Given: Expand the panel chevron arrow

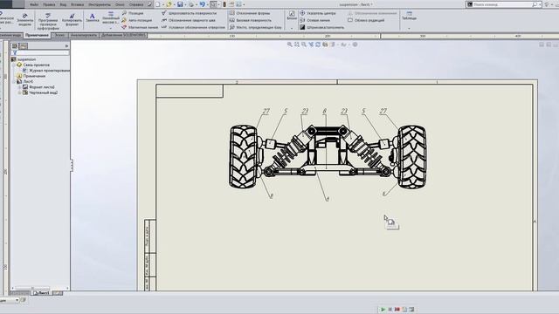Looking at the screenshot, I should (x=66, y=46).
